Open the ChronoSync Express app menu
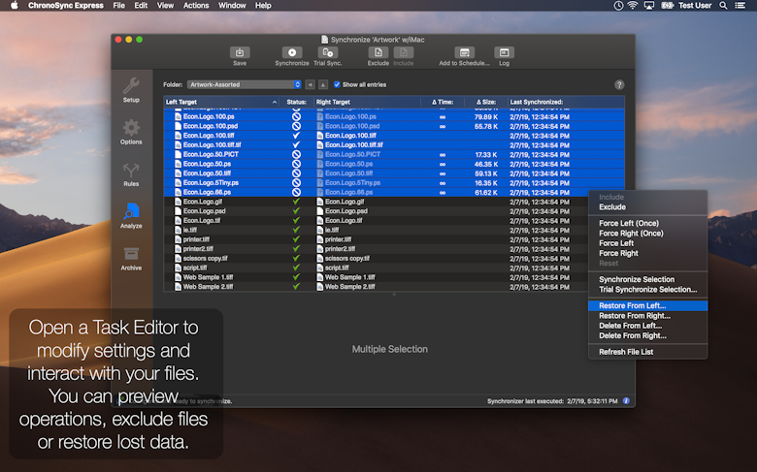757x472 pixels. pos(66,5)
